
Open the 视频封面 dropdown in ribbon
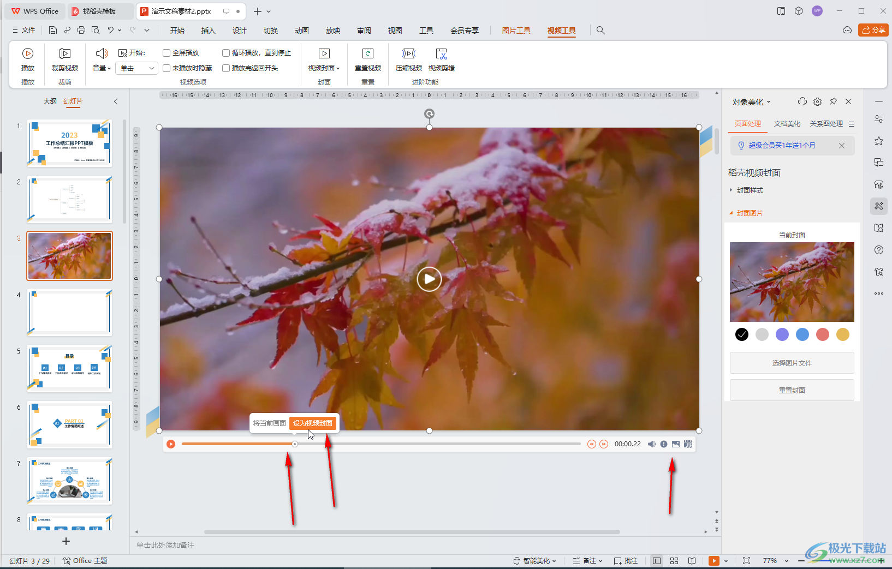click(x=324, y=68)
